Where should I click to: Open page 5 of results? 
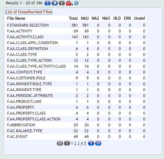click(x=85, y=143)
